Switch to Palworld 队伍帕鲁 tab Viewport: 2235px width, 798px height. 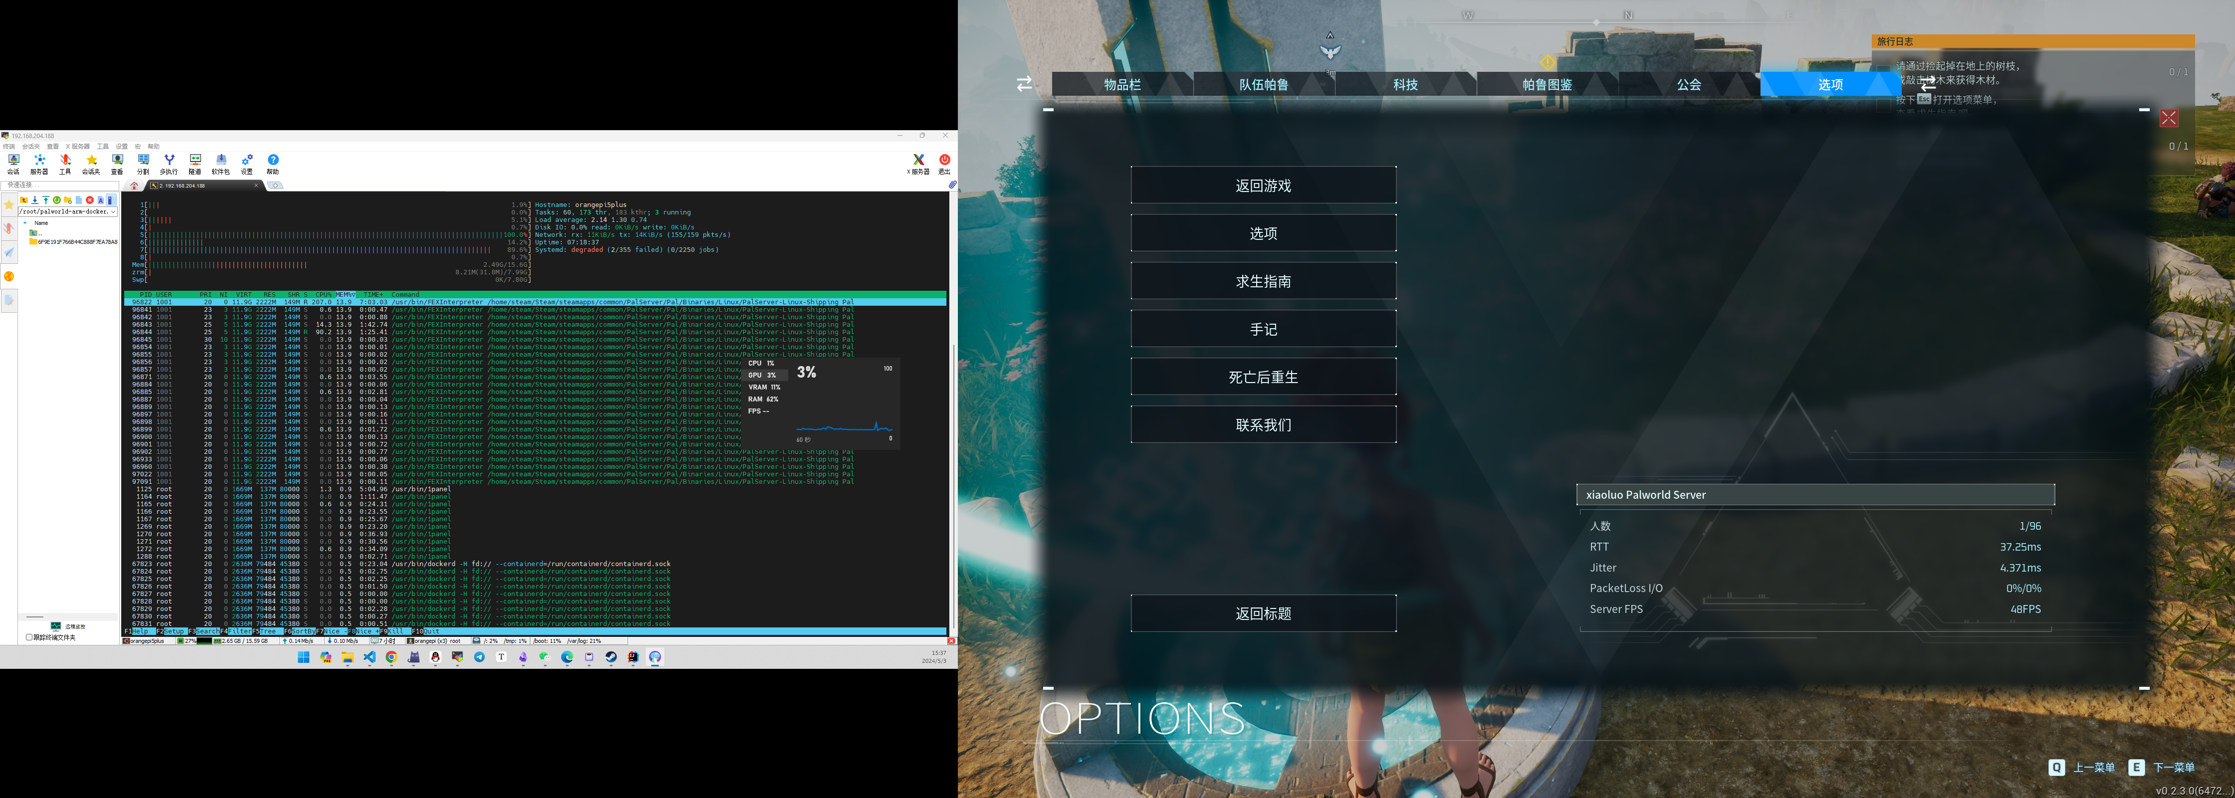1263,84
